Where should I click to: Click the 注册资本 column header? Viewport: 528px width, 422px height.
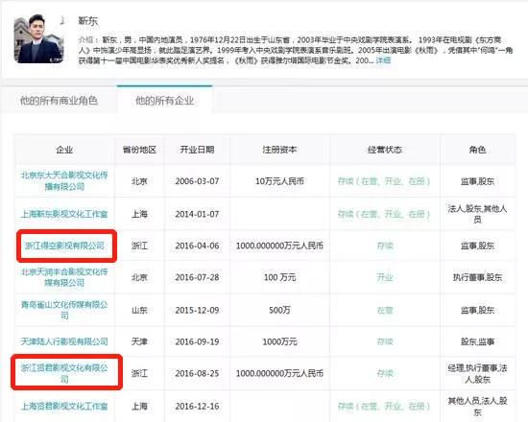tap(279, 150)
